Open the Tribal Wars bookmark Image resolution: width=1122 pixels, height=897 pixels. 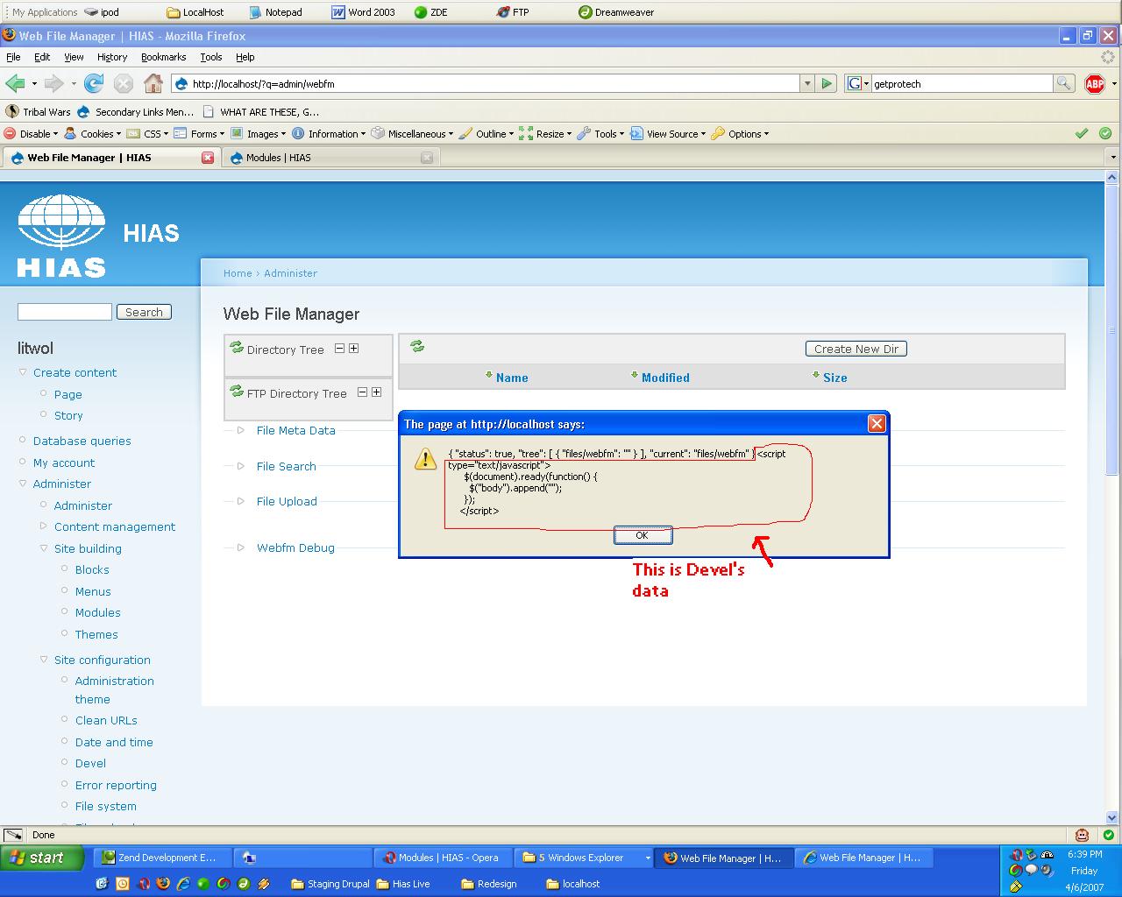[x=39, y=112]
